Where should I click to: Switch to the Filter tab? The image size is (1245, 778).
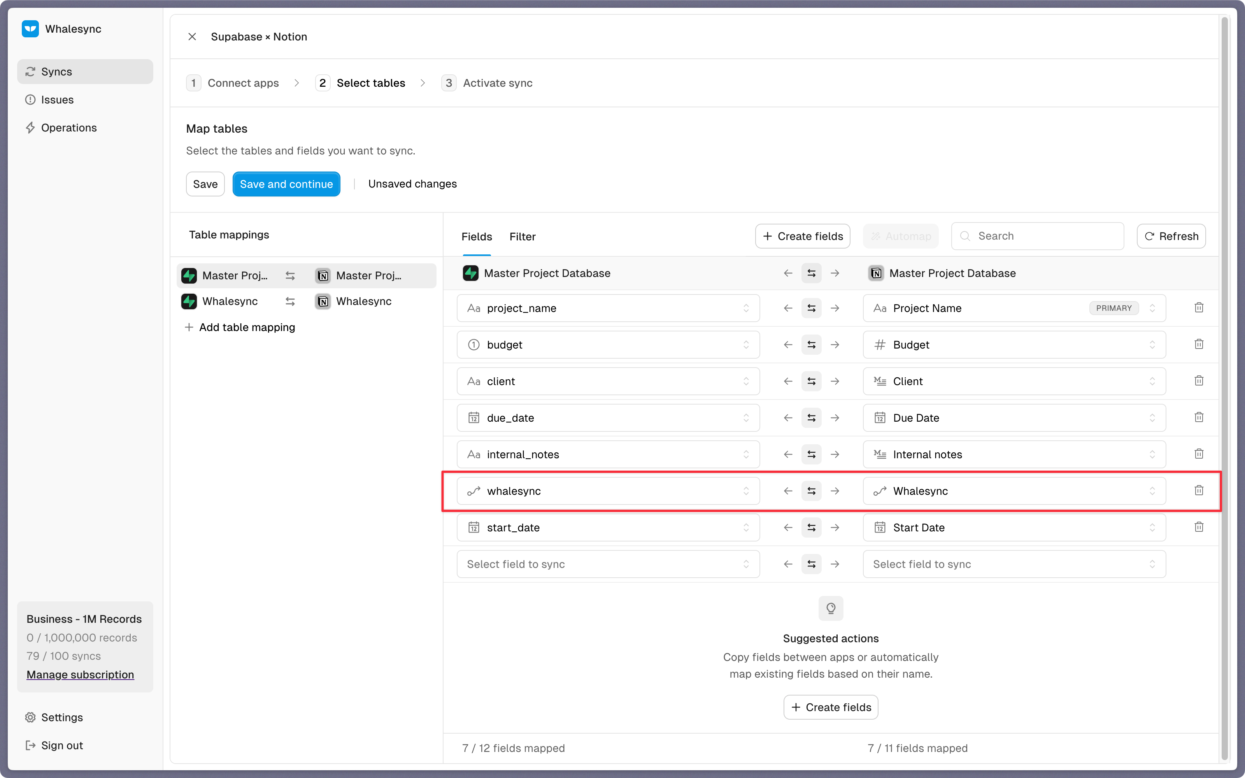coord(522,237)
